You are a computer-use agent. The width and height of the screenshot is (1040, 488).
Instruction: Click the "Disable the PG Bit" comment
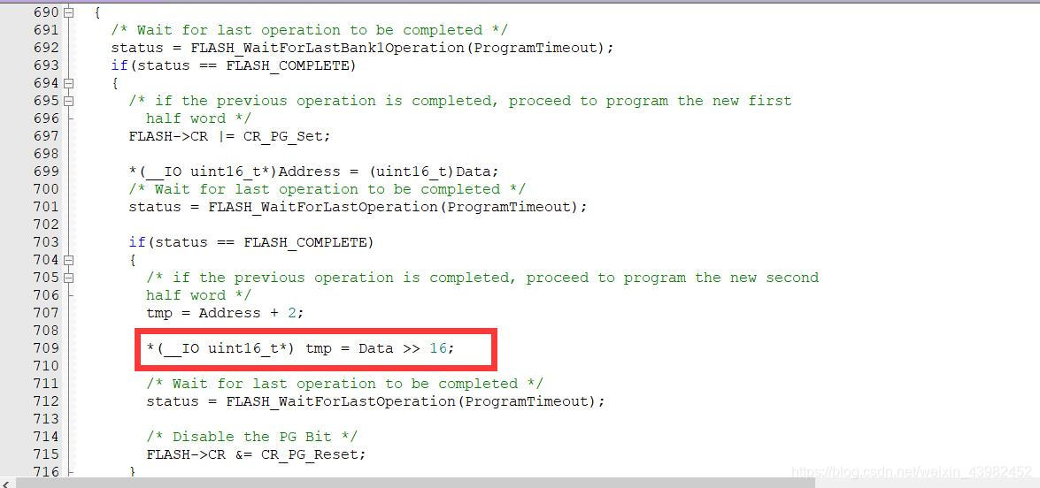(x=251, y=437)
